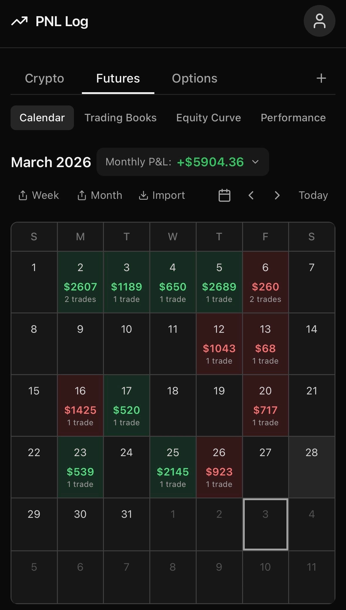Switch to the Crypto tab
The width and height of the screenshot is (346, 610).
point(44,78)
